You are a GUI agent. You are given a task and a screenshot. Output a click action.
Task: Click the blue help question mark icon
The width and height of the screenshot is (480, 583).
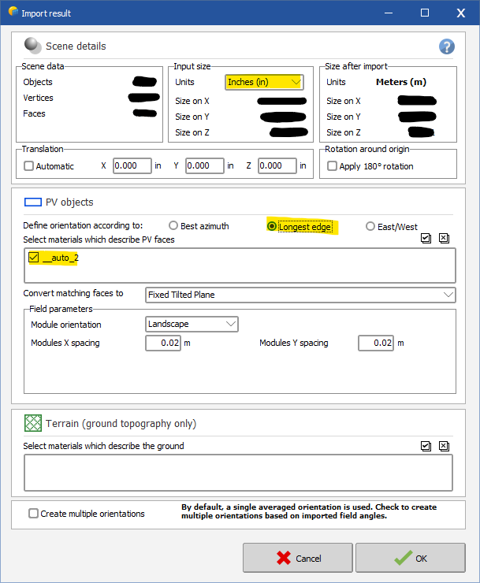446,46
